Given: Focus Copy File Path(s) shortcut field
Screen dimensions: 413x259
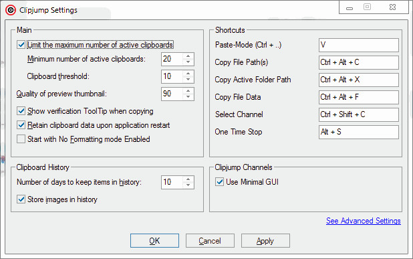Looking at the screenshot, I should point(359,62).
